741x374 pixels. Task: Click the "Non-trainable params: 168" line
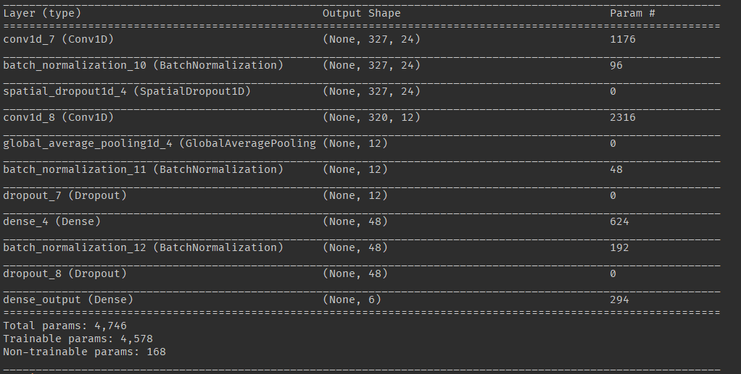click(x=85, y=352)
